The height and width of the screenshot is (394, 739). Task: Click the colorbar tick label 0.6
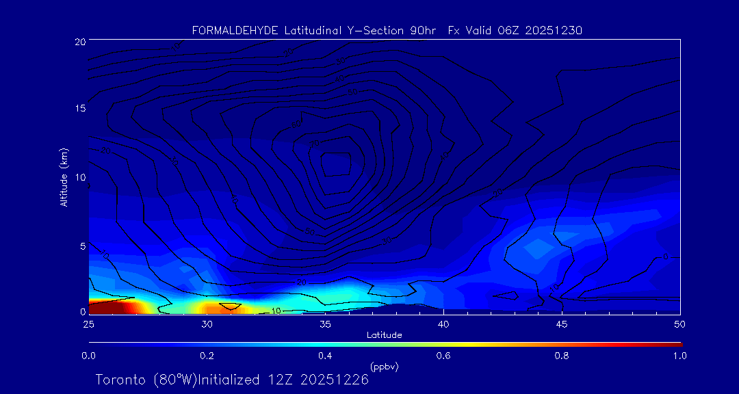coord(443,356)
